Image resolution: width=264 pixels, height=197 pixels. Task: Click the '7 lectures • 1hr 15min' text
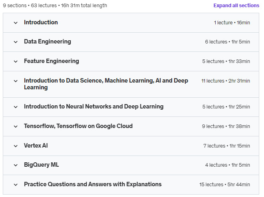226,146
